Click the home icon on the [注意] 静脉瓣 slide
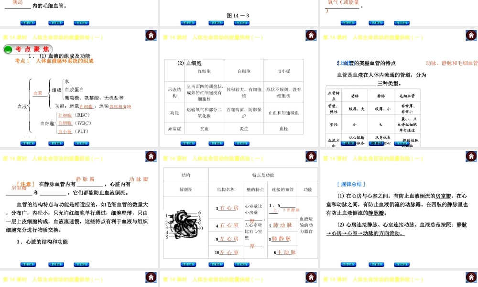The height and width of the screenshot is (287, 478). pyautogui.click(x=151, y=156)
